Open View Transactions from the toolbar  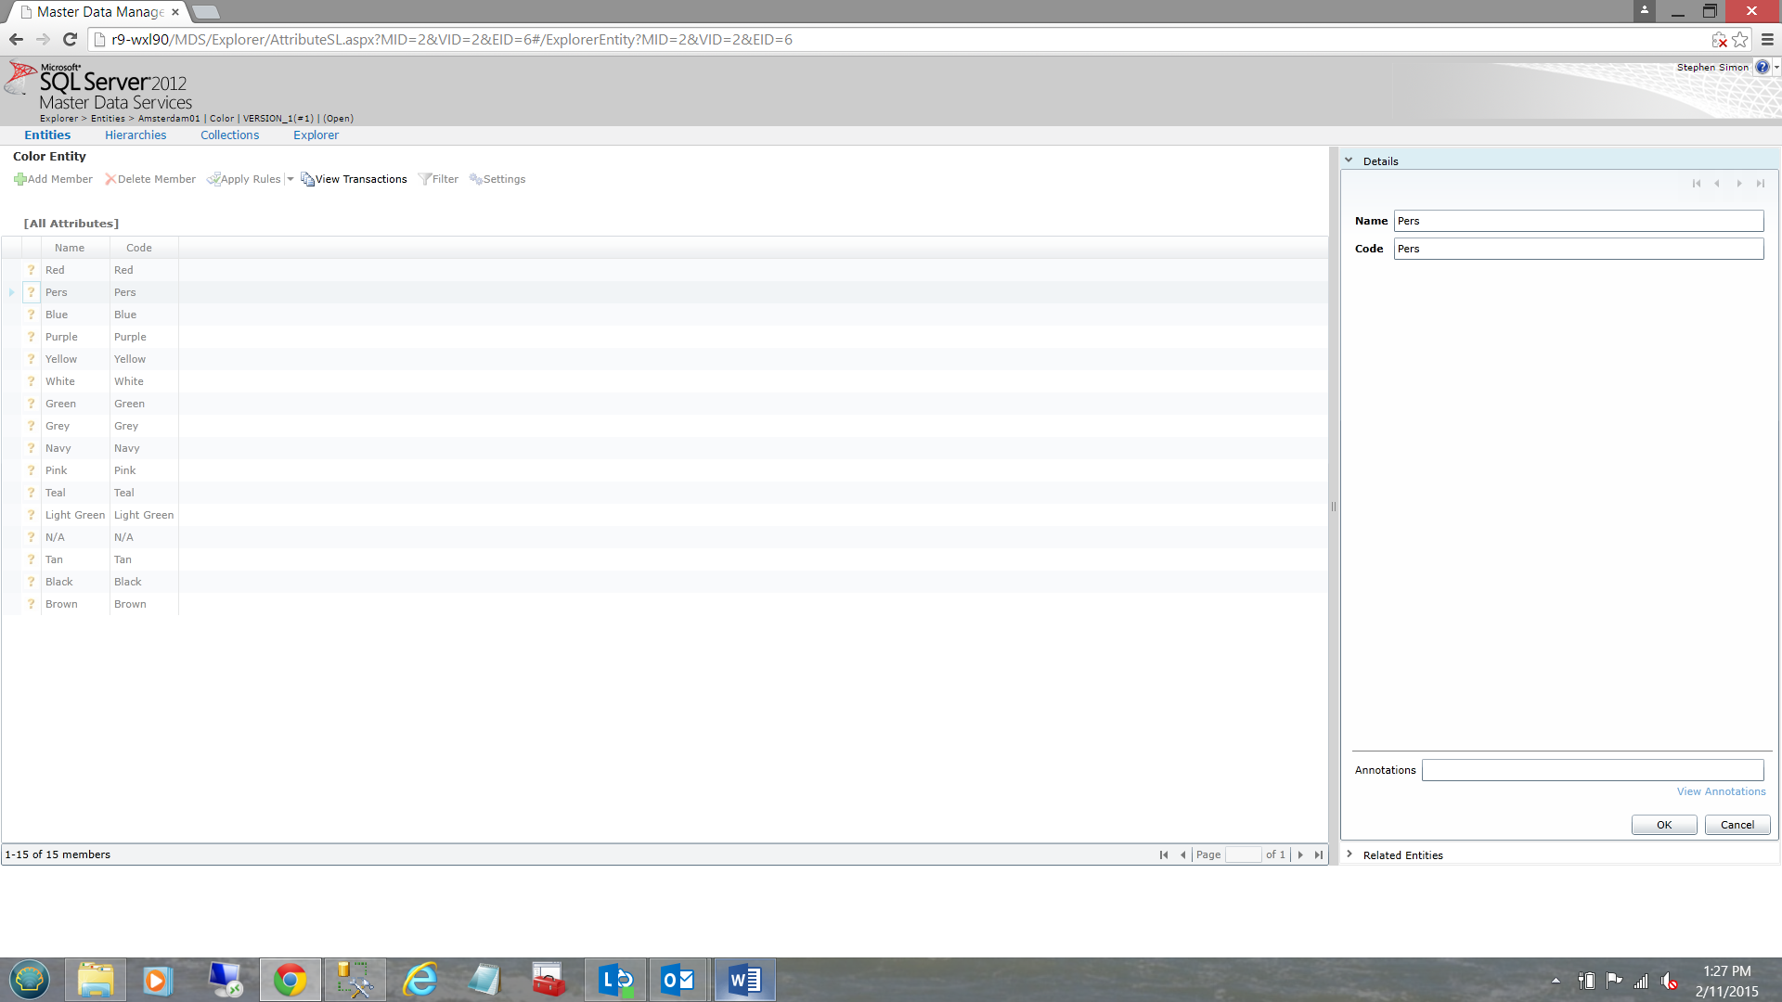tap(354, 179)
